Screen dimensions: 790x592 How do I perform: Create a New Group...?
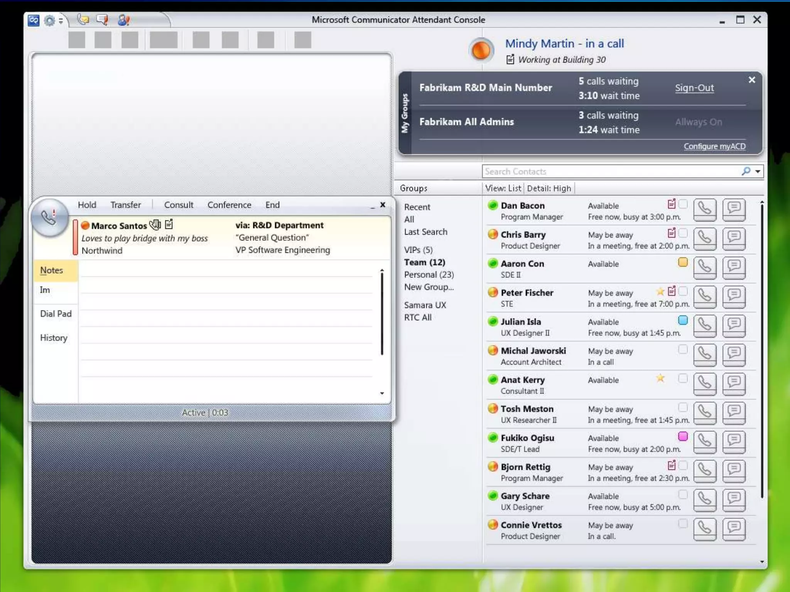429,287
